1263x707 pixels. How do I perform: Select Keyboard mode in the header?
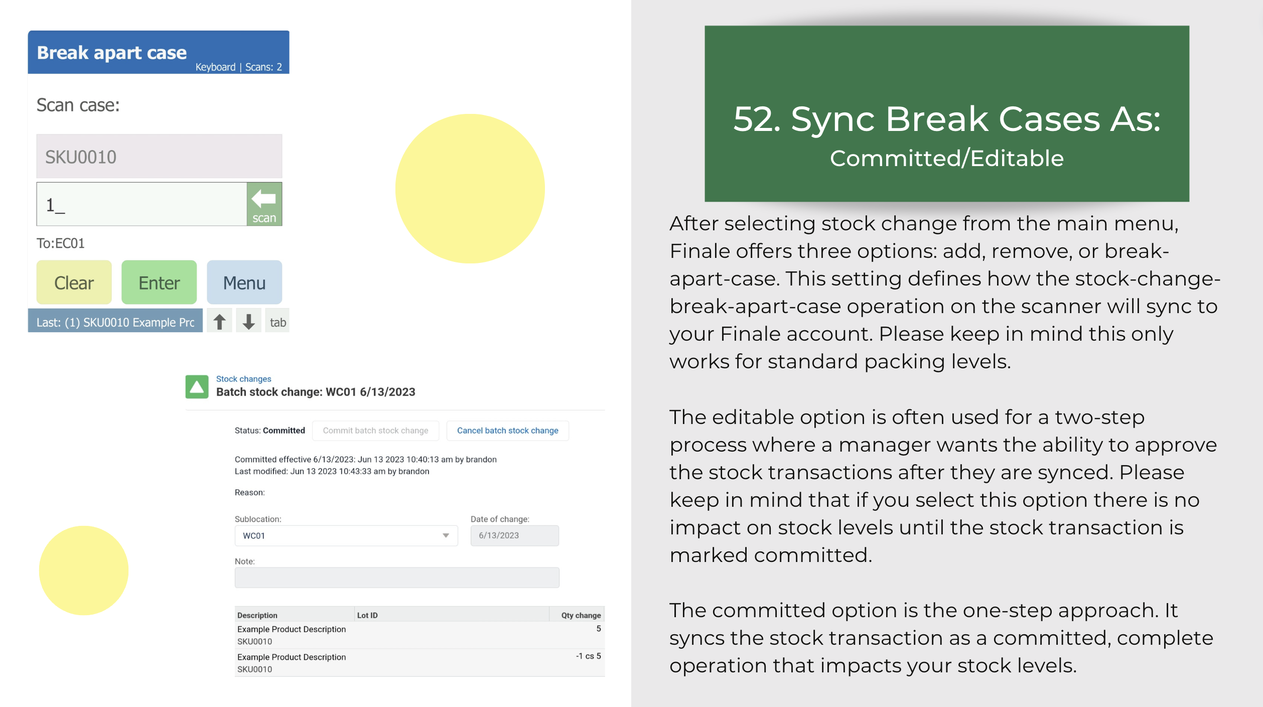pyautogui.click(x=215, y=67)
